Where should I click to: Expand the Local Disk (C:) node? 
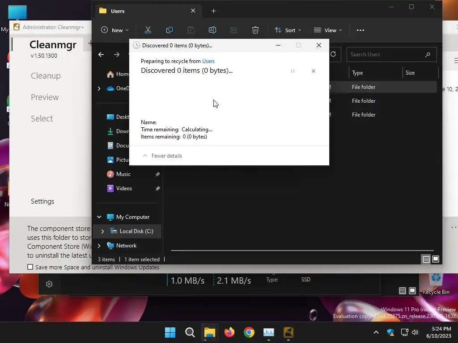[102, 231]
